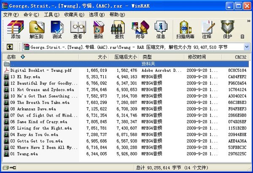This screenshot has height=173, width=253.
Task: Click packed size value 5,926,800
Action: [x=127, y=154]
